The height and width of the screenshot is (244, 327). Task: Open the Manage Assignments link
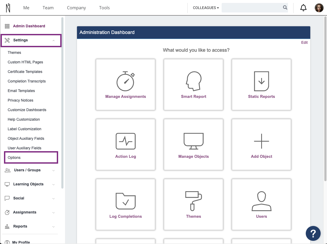[126, 97]
